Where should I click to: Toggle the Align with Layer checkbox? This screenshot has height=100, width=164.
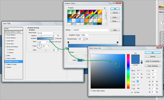[50, 42]
